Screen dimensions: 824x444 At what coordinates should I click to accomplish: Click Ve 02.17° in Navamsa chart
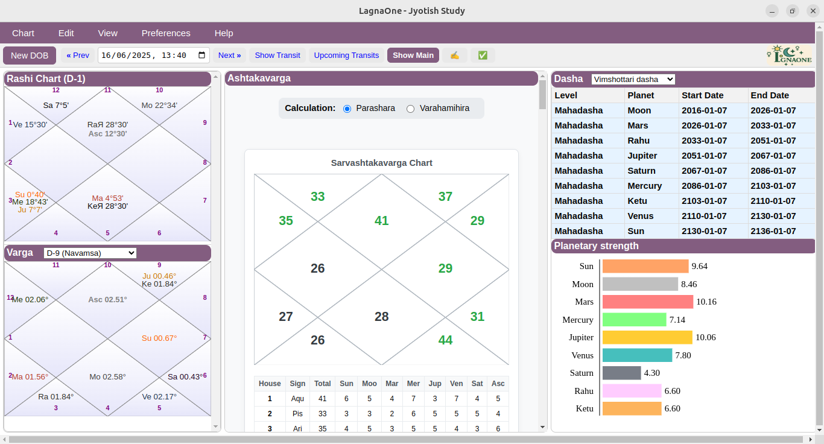tap(159, 397)
